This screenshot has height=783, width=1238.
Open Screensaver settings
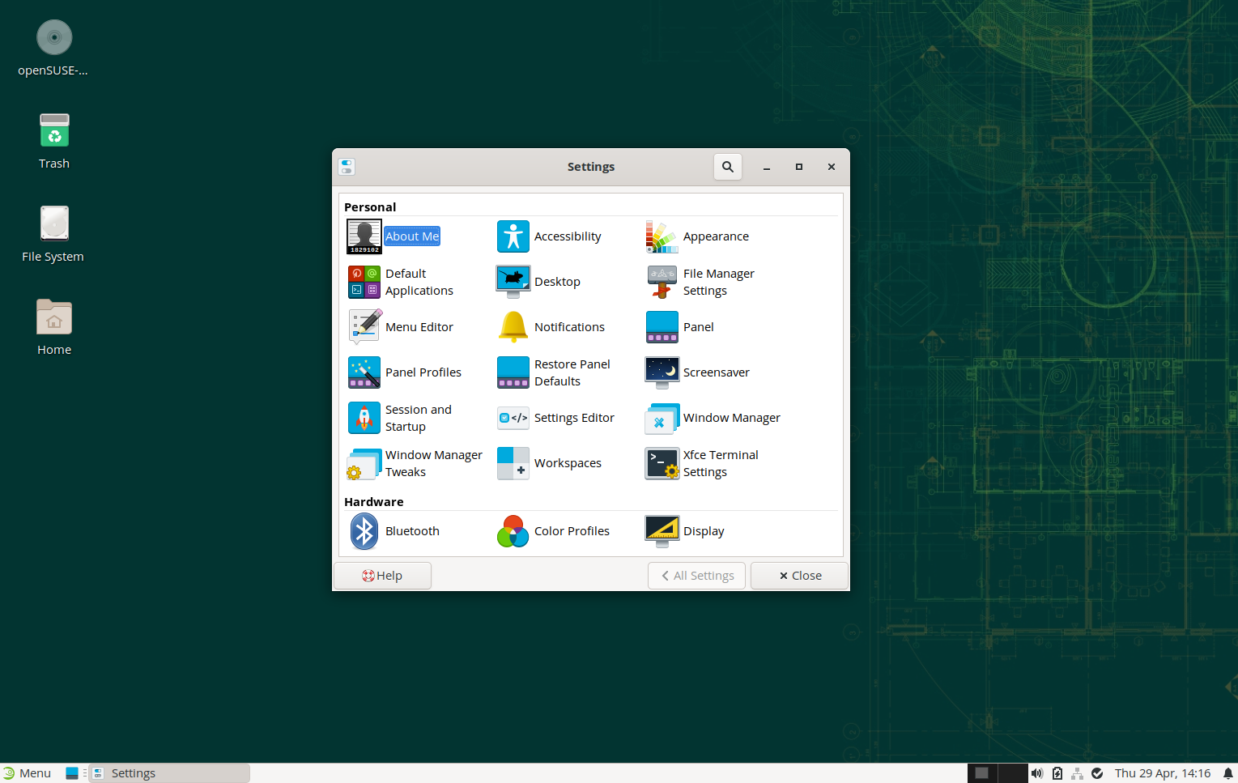(662, 372)
